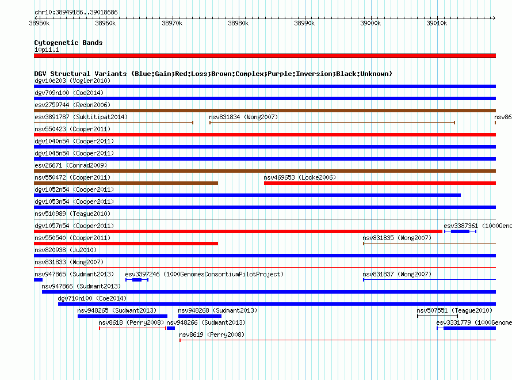
Task: Click the red nsv8618 (Perry2008) line
Action: tap(132, 328)
